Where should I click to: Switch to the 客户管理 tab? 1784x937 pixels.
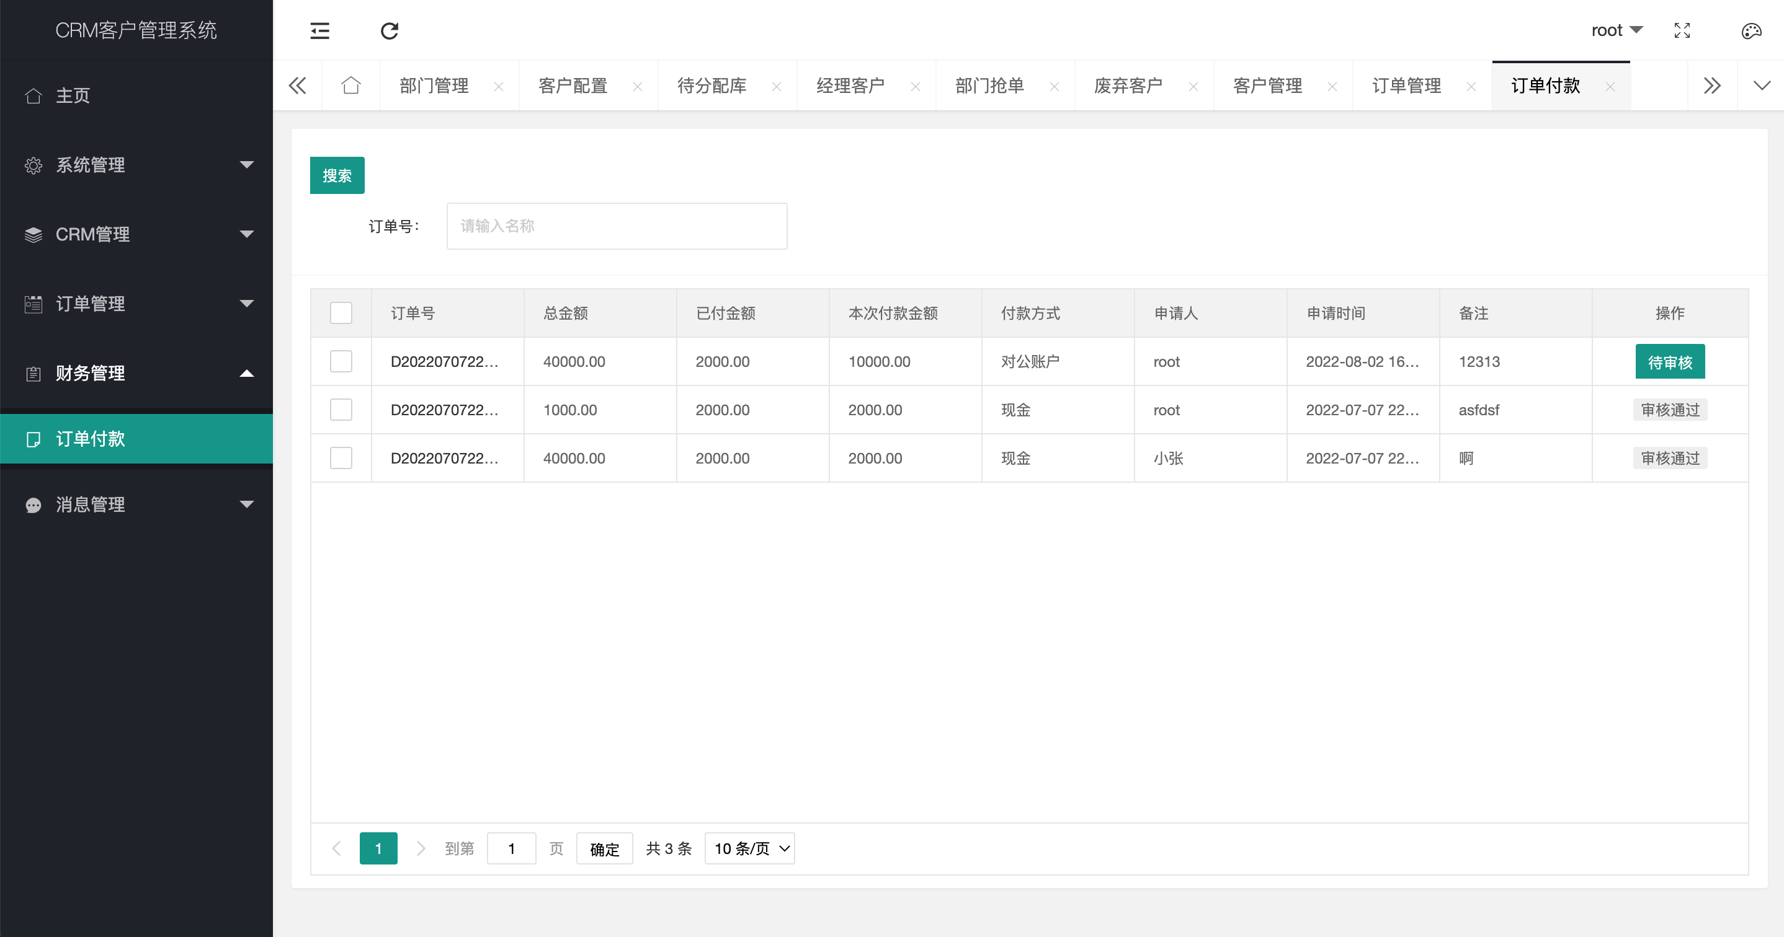(x=1267, y=86)
